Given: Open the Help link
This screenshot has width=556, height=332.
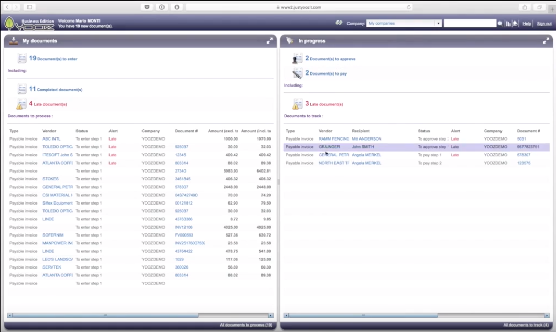Looking at the screenshot, I should click(x=527, y=24).
